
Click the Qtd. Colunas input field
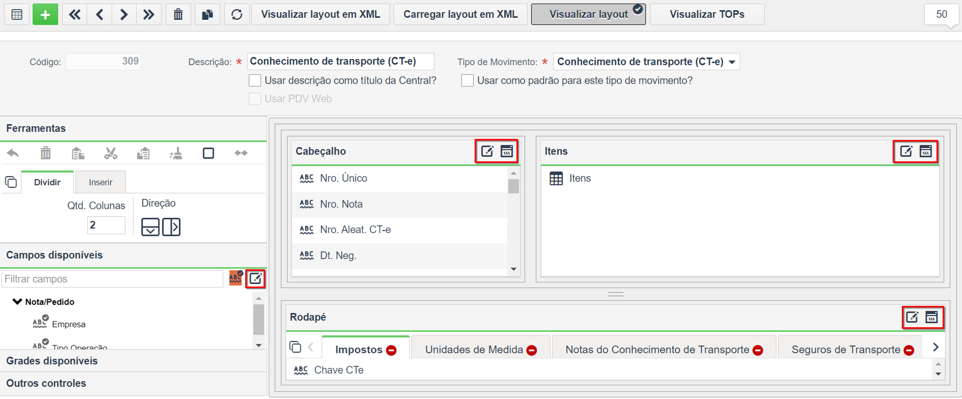[x=106, y=225]
